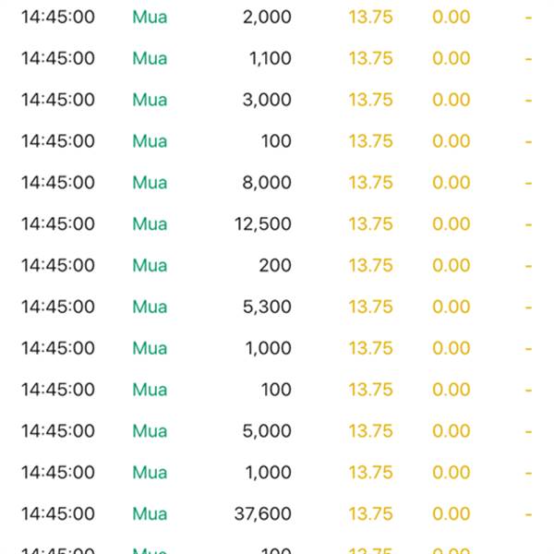This screenshot has height=554, width=554.
Task: Click the 14:45:00 time of 5,000 row
Action: pyautogui.click(x=58, y=430)
